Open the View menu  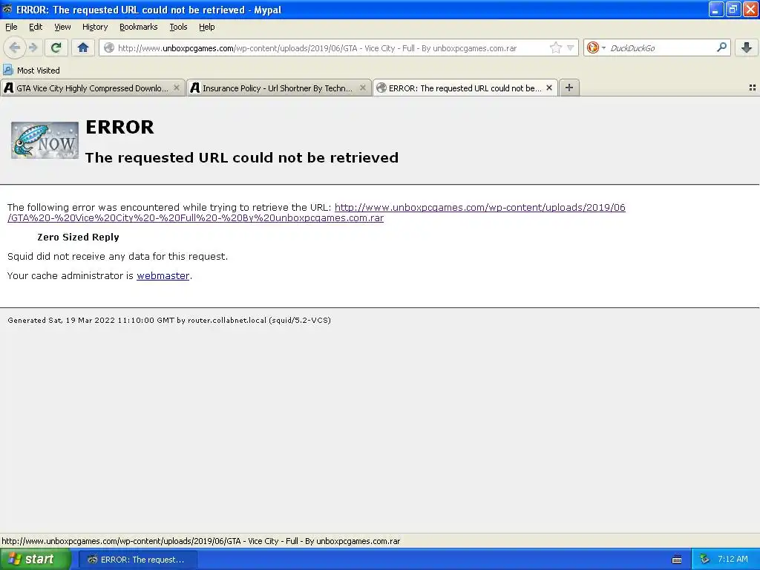[62, 27]
